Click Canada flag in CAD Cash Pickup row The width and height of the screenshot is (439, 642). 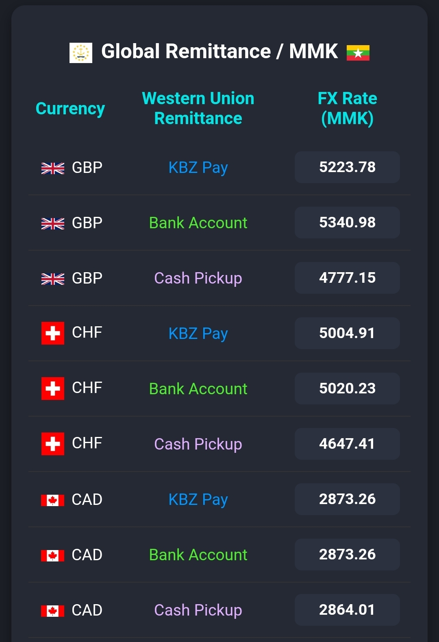(x=53, y=611)
